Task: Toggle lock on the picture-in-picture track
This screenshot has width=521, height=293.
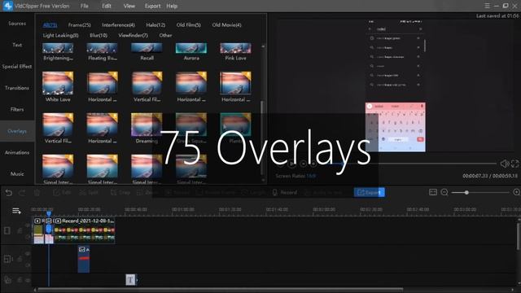Action: 20,259
